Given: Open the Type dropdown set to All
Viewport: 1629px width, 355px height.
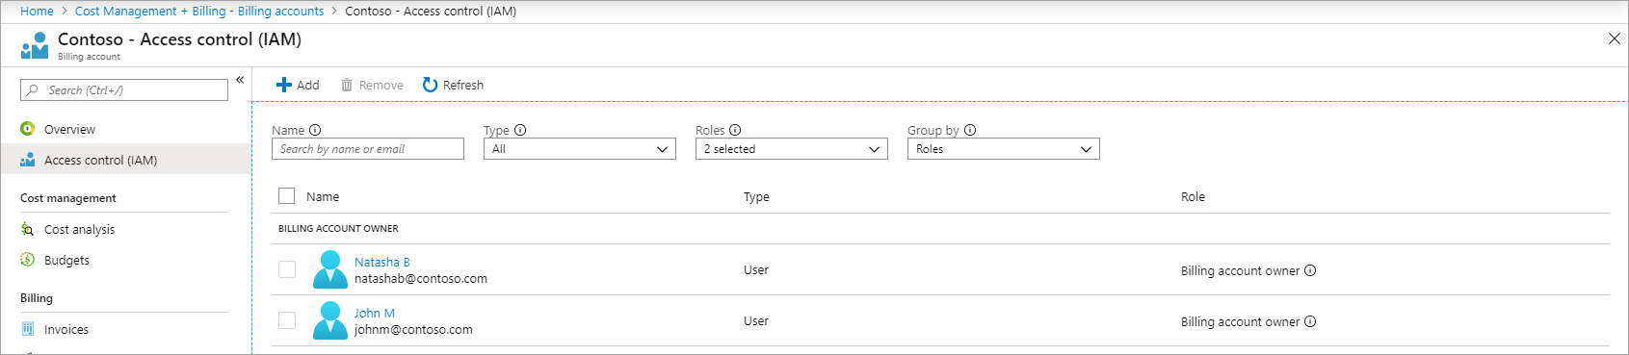Looking at the screenshot, I should 580,149.
